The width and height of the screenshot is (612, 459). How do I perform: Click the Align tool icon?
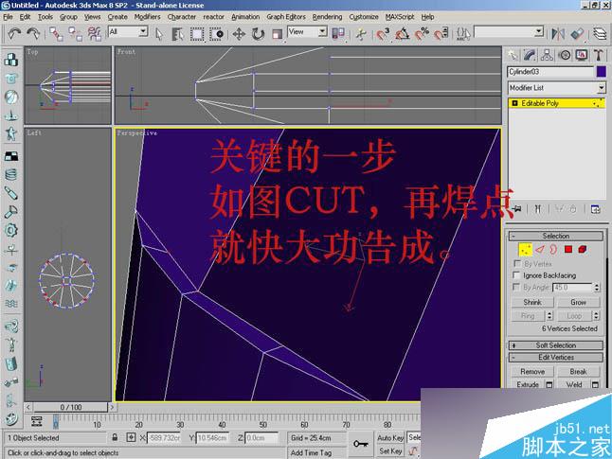(577, 34)
